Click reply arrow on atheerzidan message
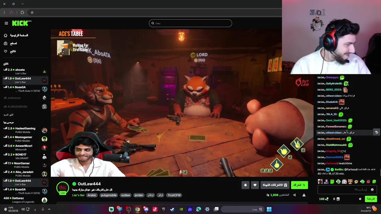Screen dimensions: 381x214 click(x=377, y=132)
